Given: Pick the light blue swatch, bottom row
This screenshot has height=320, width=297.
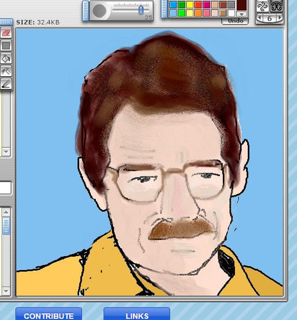Looking at the screenshot, I should [x=173, y=13].
